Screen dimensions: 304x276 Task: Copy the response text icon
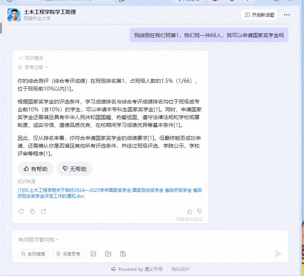[32, 211]
